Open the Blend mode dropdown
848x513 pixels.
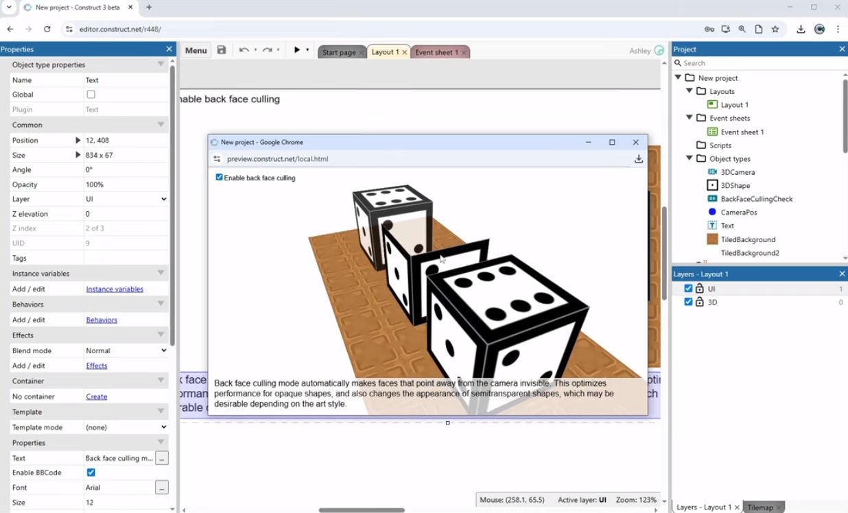pyautogui.click(x=126, y=350)
